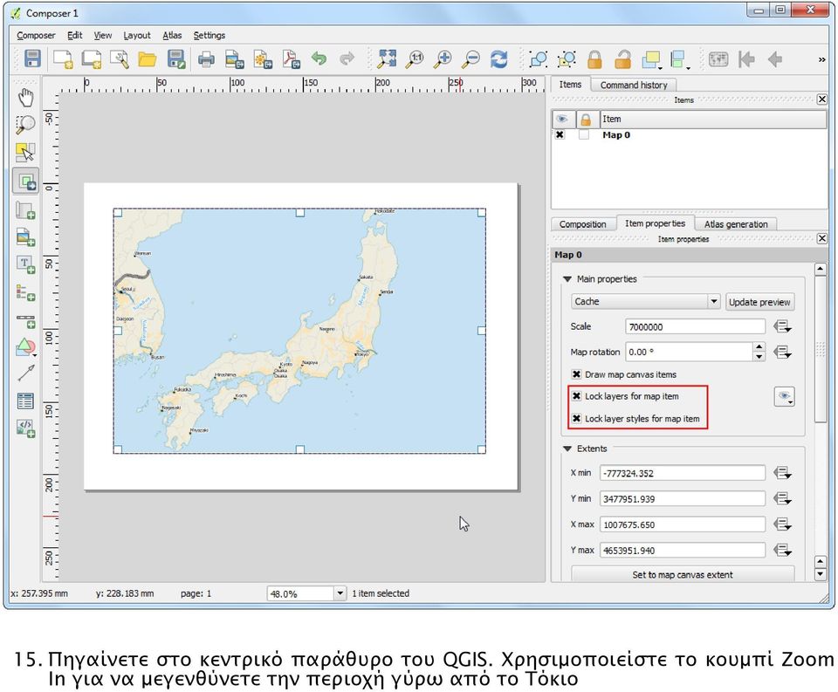
Task: Open the Composer menu
Action: pos(36,35)
